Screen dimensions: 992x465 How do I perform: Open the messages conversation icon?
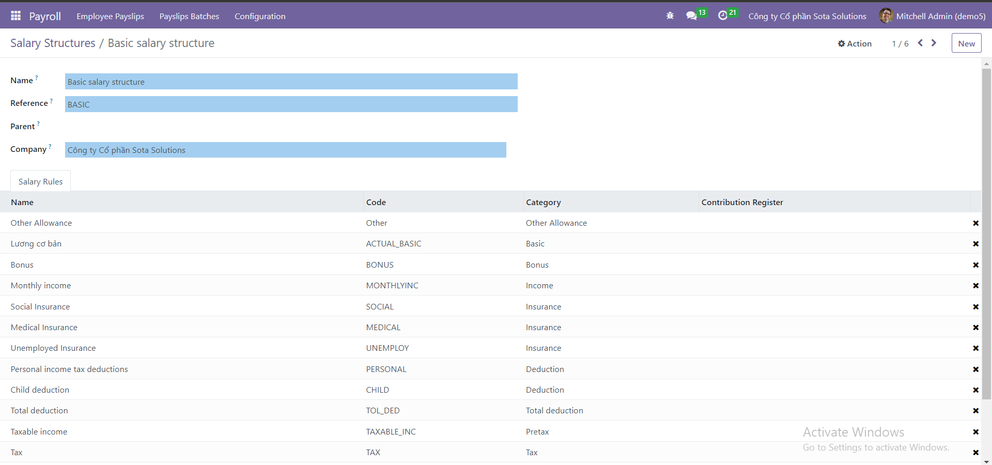691,16
